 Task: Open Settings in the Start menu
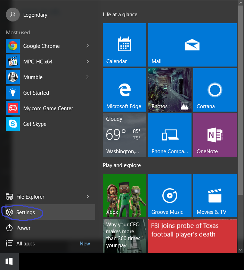pyautogui.click(x=50, y=212)
